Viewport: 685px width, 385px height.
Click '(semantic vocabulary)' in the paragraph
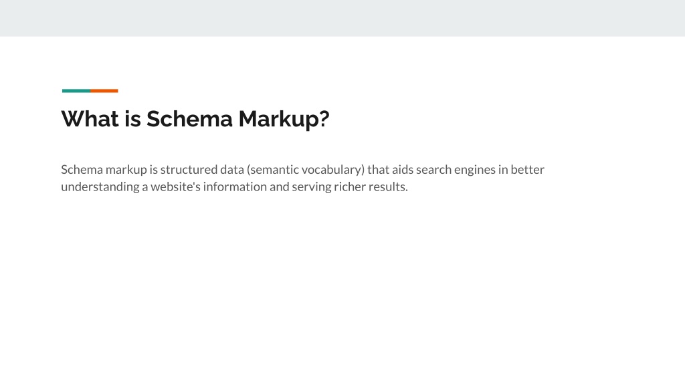click(305, 170)
